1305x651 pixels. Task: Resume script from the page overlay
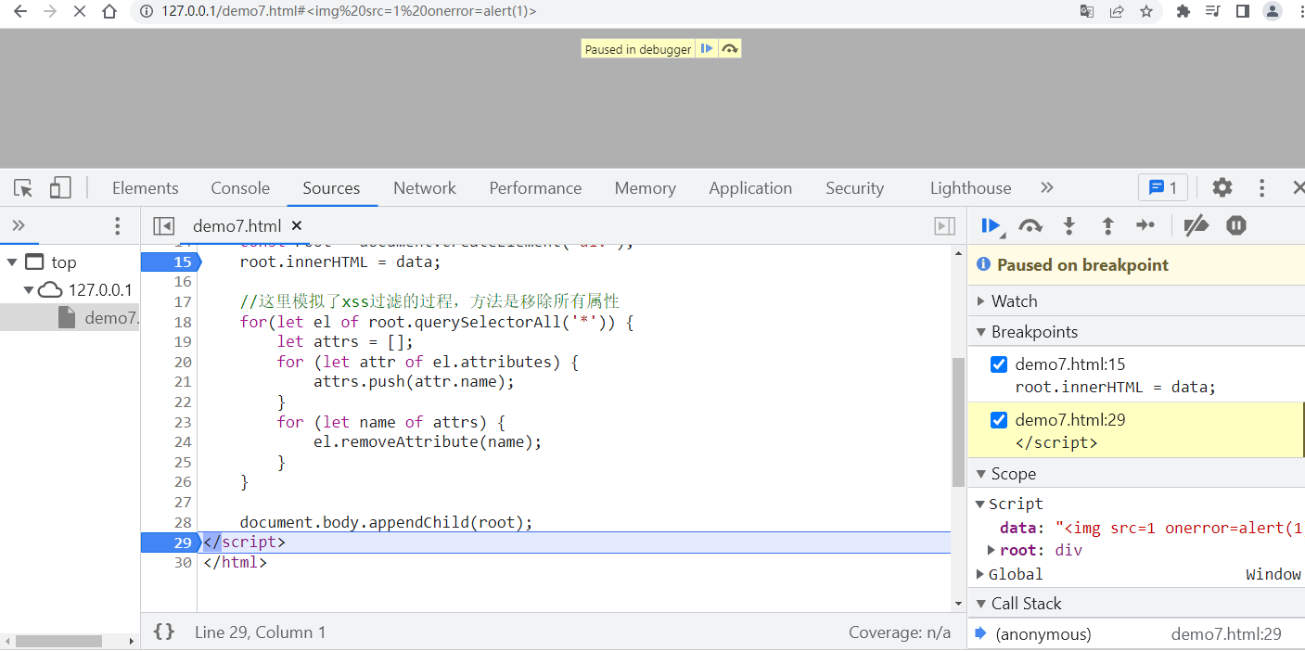pos(707,49)
